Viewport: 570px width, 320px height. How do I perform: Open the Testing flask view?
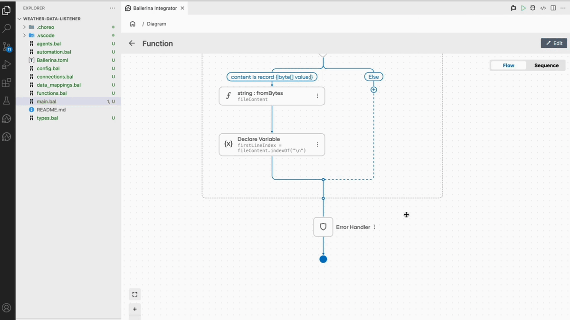coord(7,101)
